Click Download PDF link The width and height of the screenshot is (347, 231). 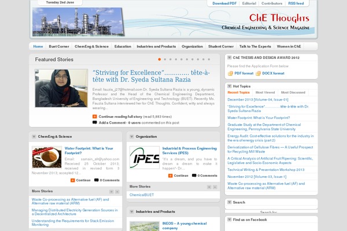point(224,3)
